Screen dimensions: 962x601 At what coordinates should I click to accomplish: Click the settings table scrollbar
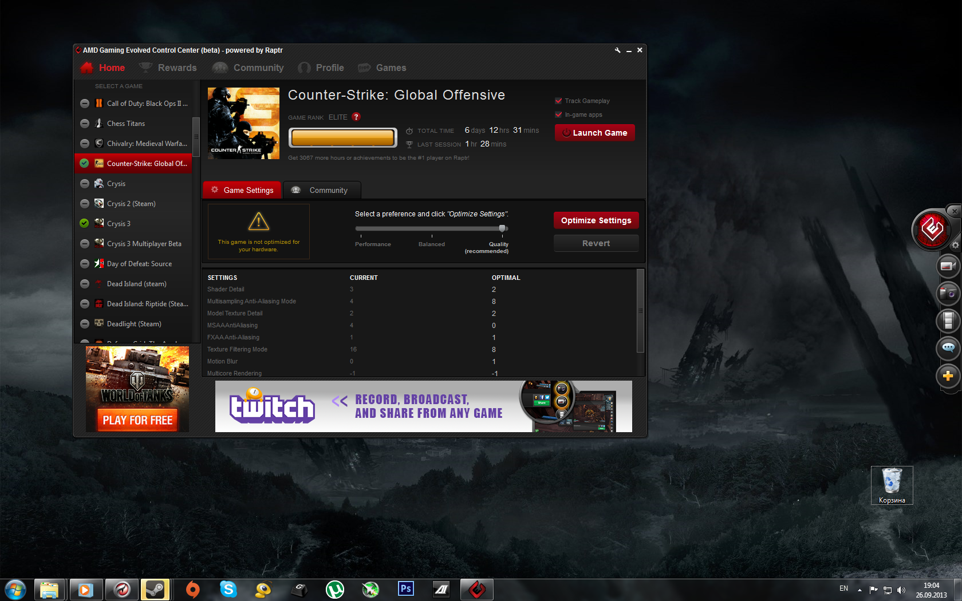(640, 311)
